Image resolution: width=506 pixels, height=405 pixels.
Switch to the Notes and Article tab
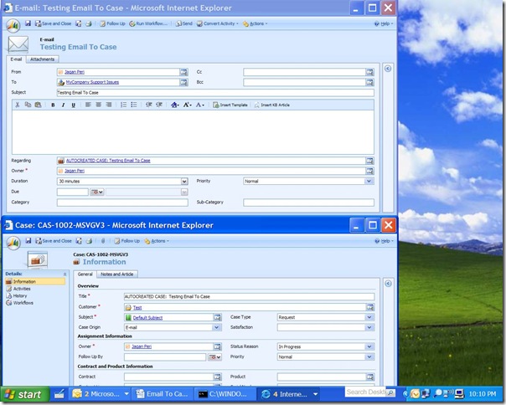(117, 274)
